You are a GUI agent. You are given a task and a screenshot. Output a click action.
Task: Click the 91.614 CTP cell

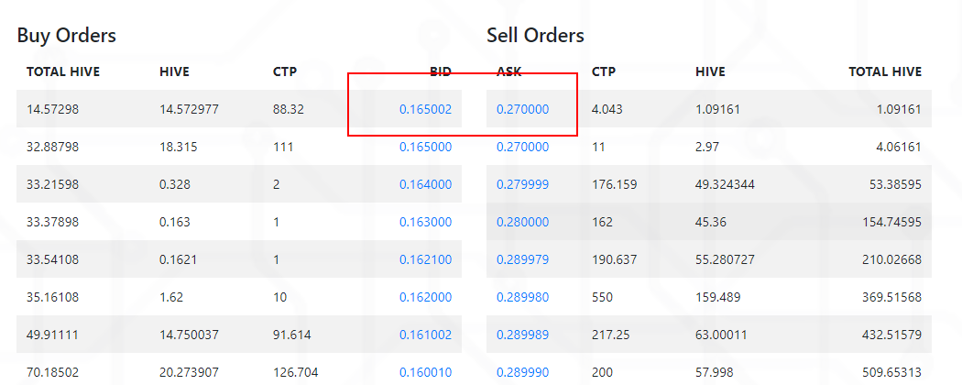click(292, 335)
